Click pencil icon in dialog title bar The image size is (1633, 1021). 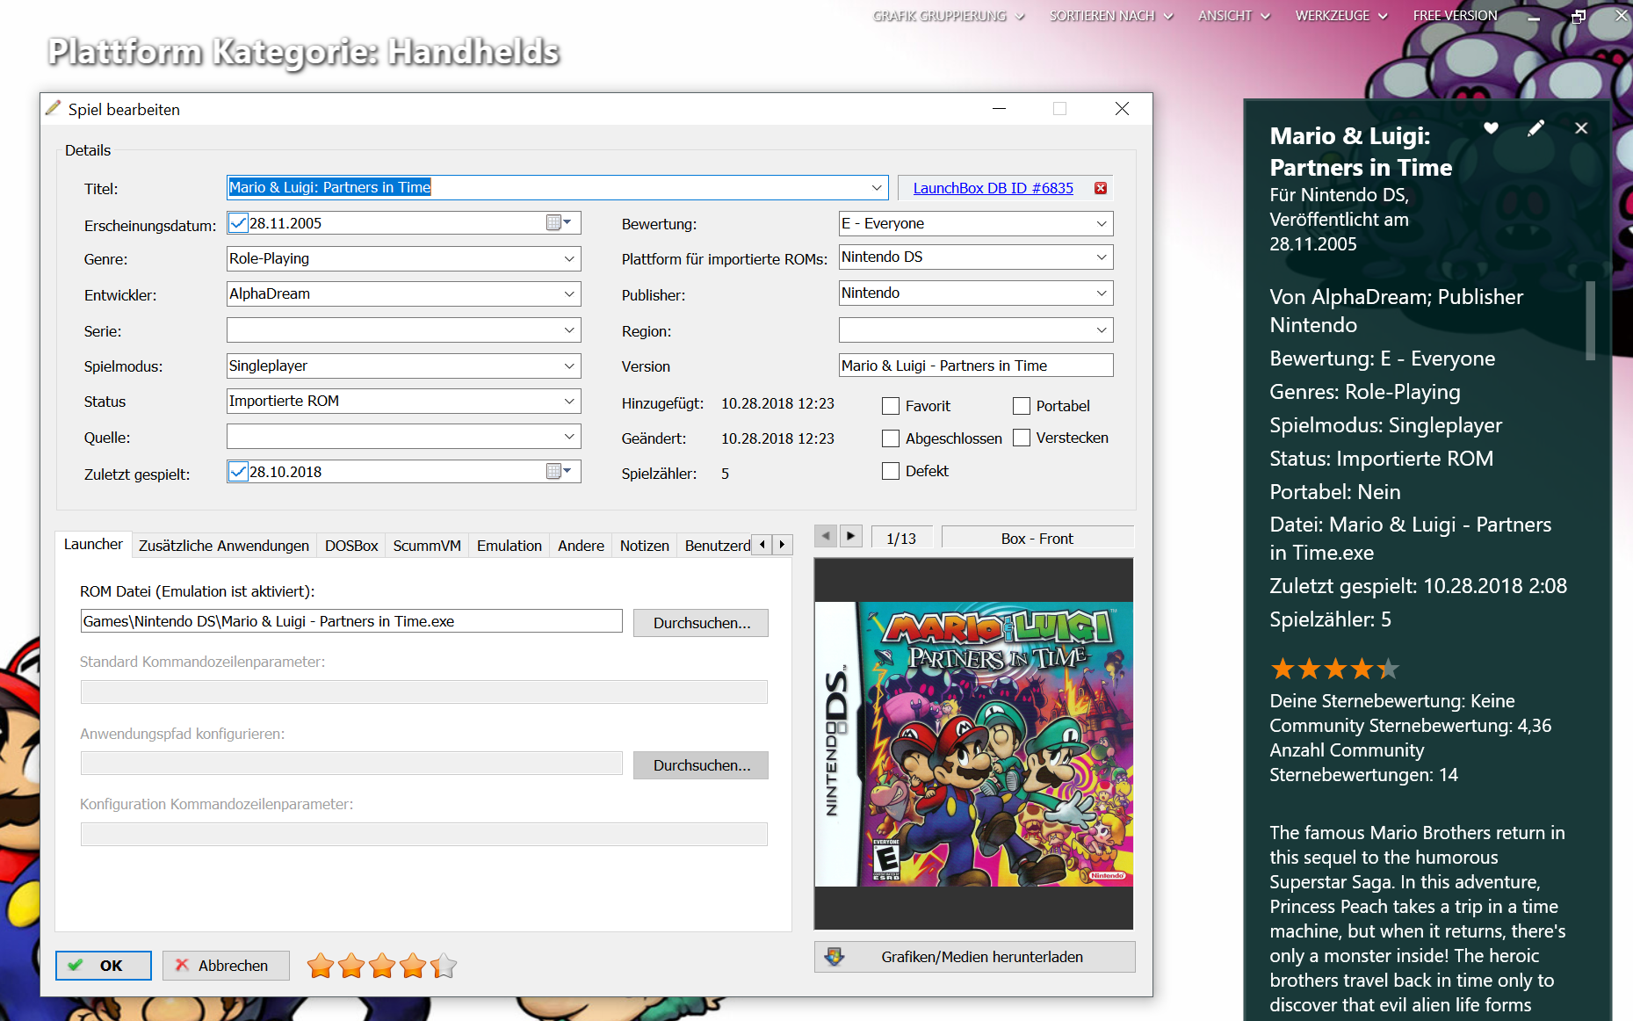click(54, 109)
